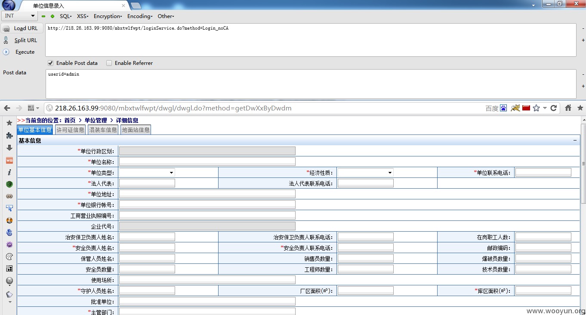Open the SQL dropdown menu
Viewport: 586px width, 315px height.
[x=65, y=16]
